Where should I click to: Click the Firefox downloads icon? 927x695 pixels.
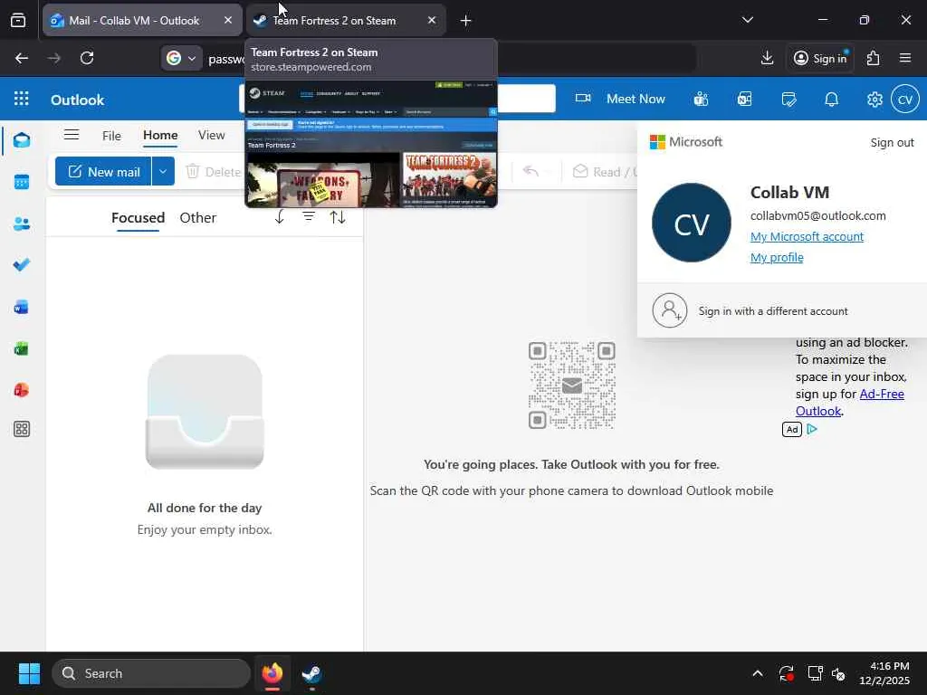pyautogui.click(x=767, y=58)
